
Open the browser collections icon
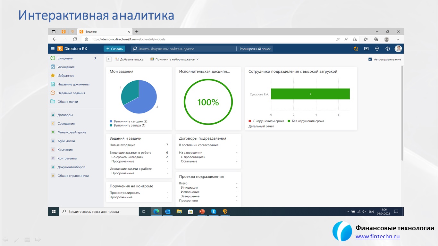tap(376, 39)
